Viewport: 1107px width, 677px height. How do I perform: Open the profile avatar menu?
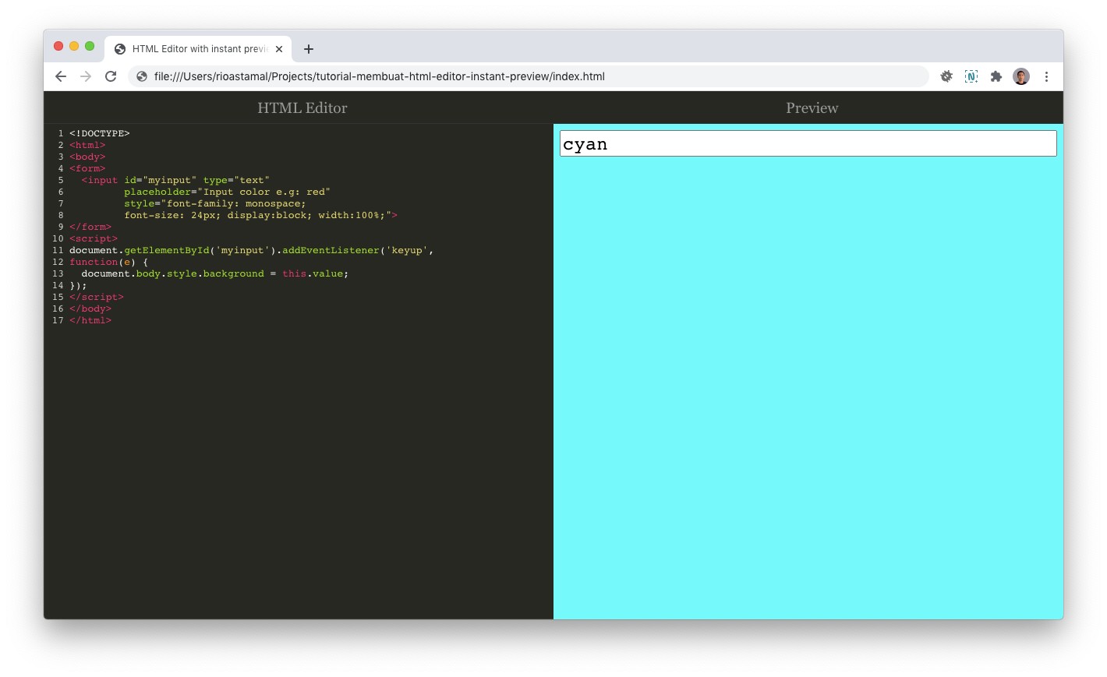point(1021,76)
